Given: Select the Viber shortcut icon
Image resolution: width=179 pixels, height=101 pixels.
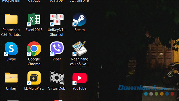Looking at the screenshot, I should 57,49.
